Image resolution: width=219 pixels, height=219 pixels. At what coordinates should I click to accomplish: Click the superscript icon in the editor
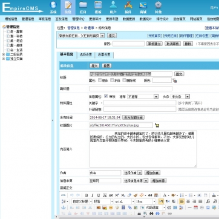pos(117,195)
